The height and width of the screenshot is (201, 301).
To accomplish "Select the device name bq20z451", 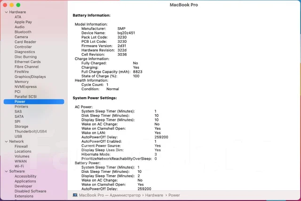I will coord(126,33).
